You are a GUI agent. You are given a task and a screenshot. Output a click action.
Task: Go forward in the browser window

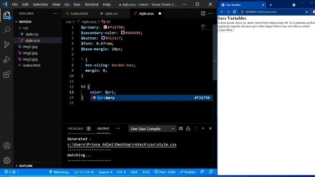[228, 12]
